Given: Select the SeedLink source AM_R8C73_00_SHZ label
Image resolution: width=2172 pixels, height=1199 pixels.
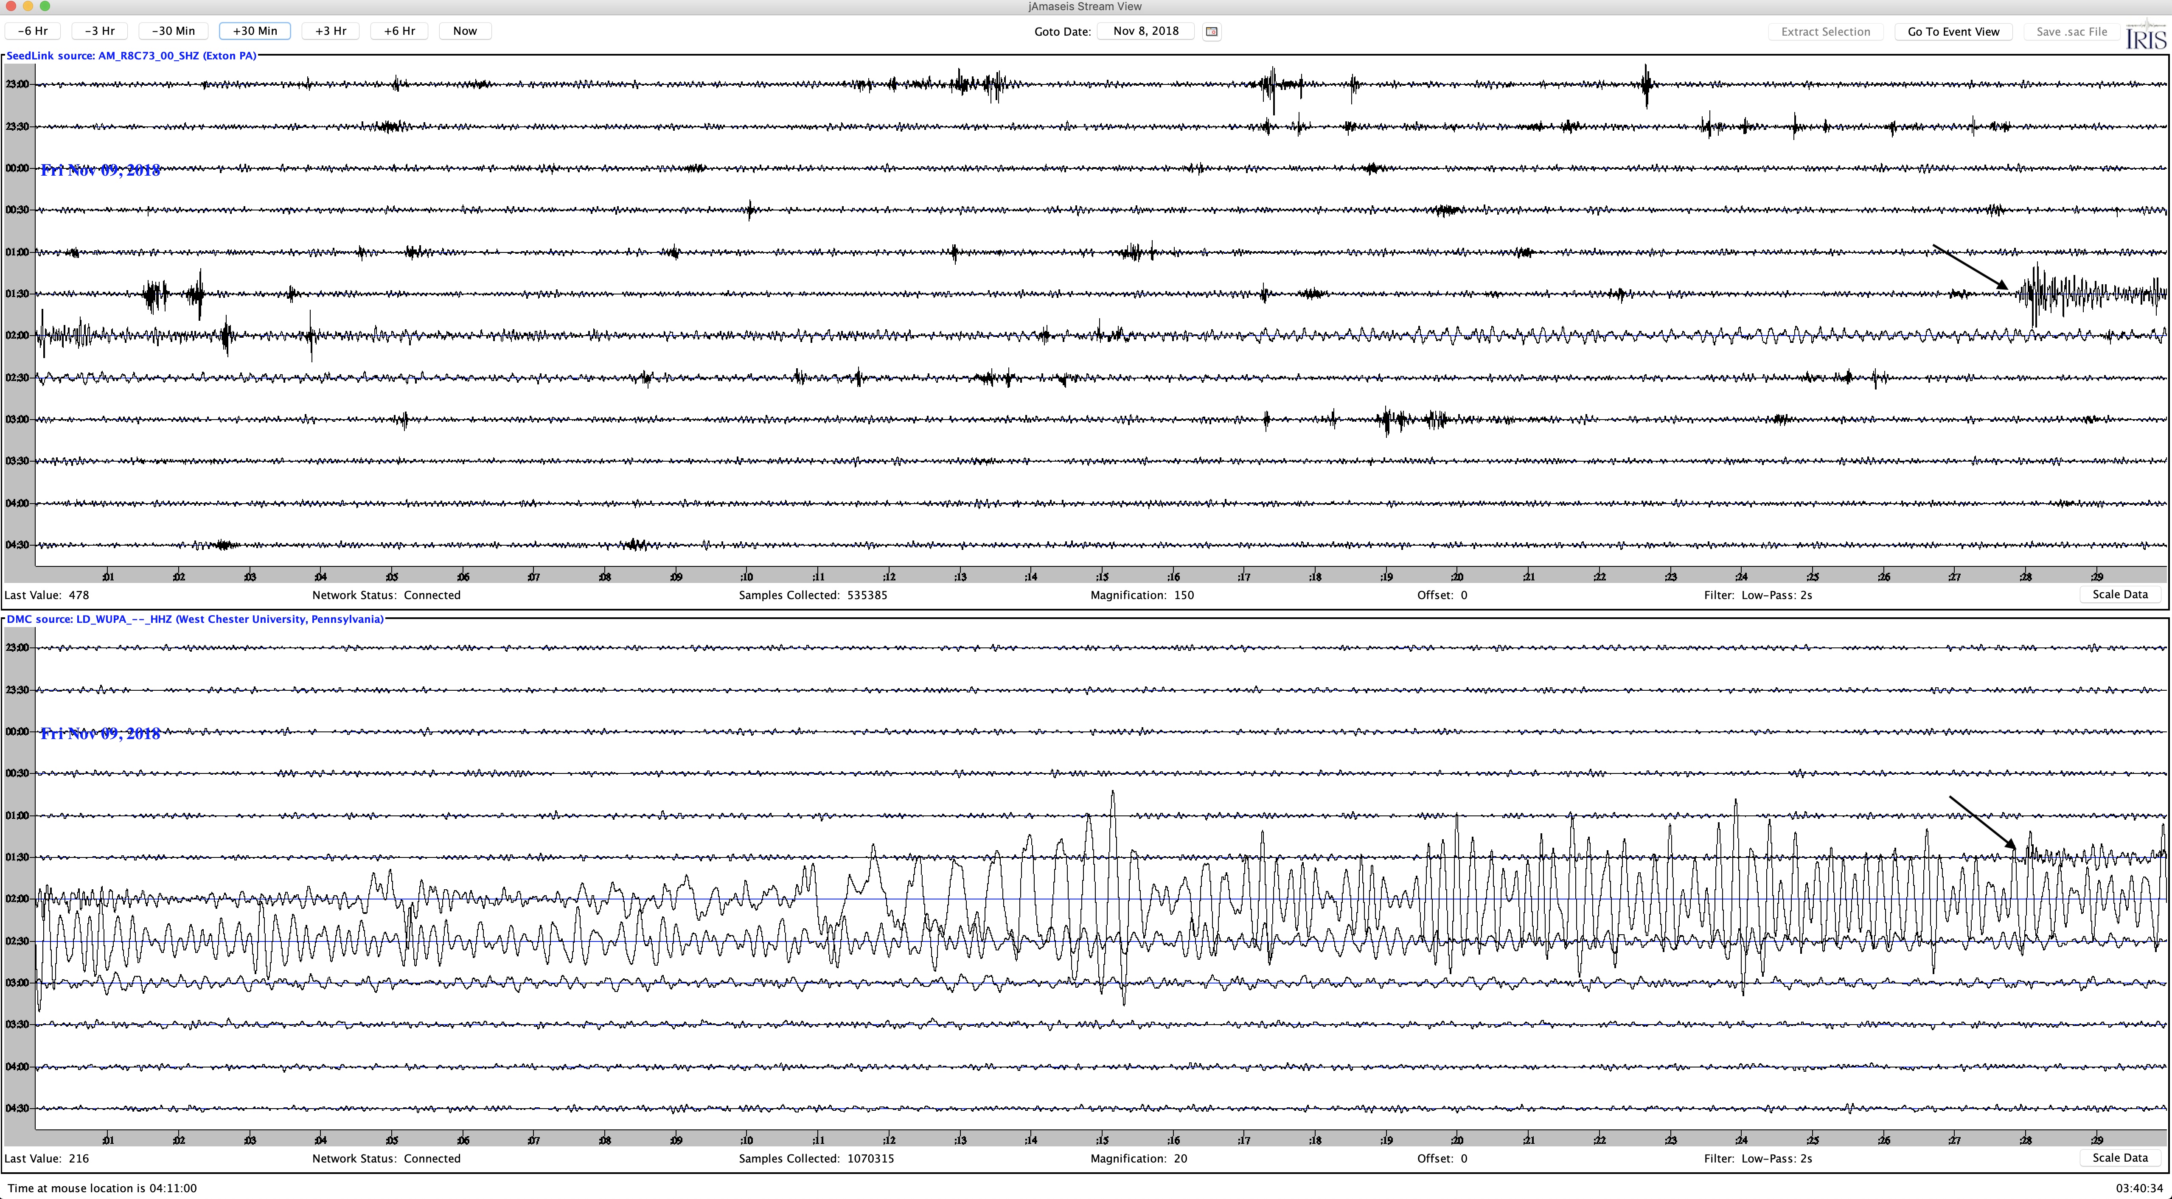Looking at the screenshot, I should pos(132,56).
